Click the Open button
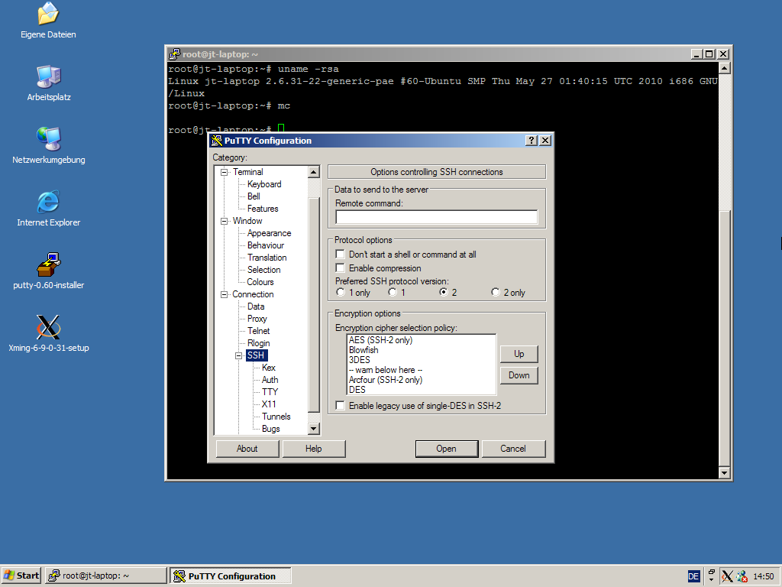This screenshot has height=587, width=782. 446,449
